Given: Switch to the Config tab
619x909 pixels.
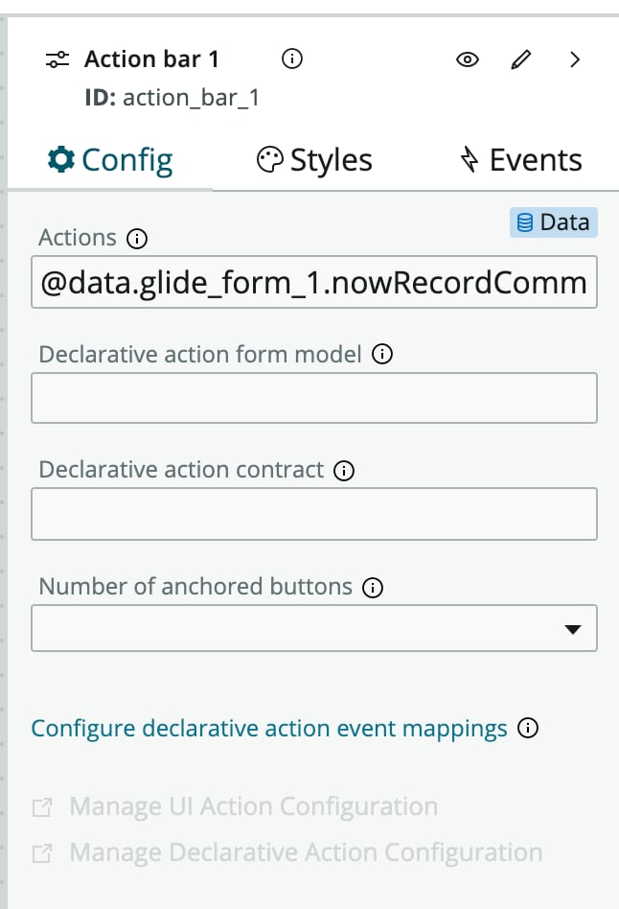Looking at the screenshot, I should click(x=110, y=160).
